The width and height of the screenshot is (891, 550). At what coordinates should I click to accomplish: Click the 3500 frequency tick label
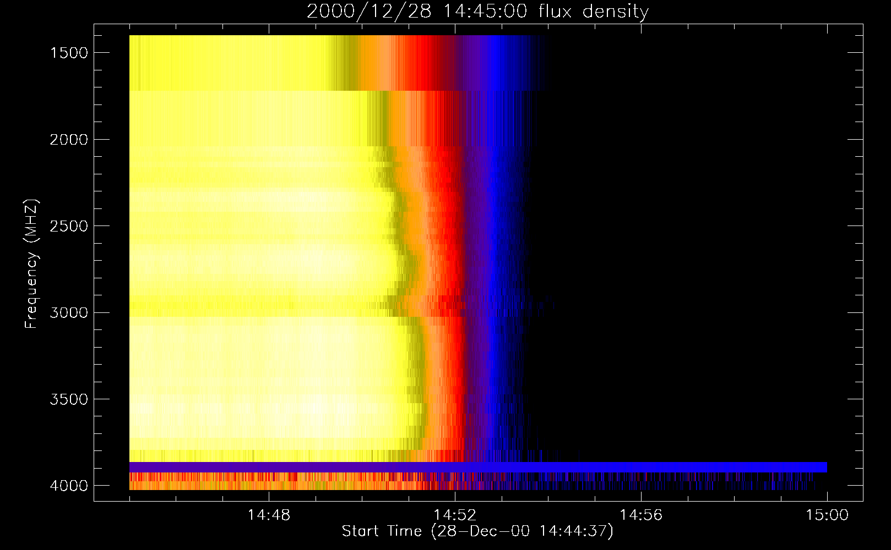point(69,399)
